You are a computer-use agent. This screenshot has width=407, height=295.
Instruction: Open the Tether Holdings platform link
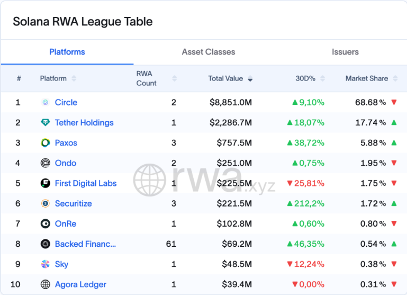tap(84, 122)
